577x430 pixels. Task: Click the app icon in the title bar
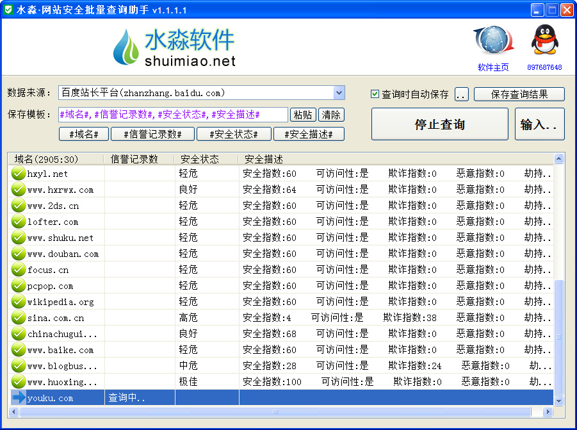tap(8, 9)
